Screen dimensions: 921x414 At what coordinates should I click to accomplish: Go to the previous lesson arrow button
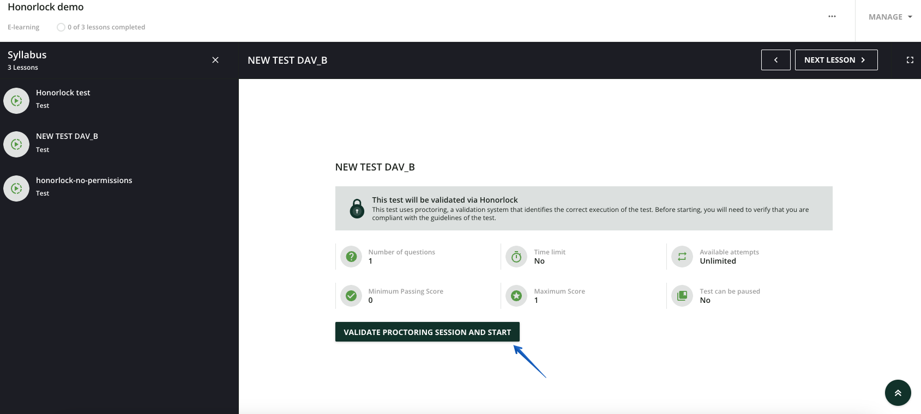click(775, 60)
